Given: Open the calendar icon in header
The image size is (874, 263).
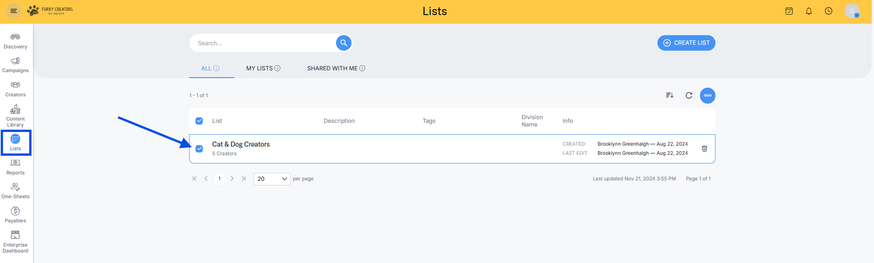Looking at the screenshot, I should pyautogui.click(x=789, y=11).
